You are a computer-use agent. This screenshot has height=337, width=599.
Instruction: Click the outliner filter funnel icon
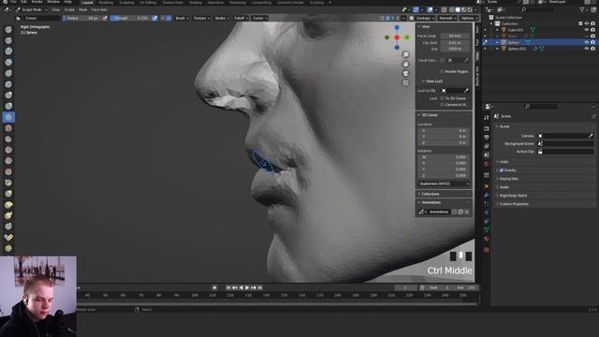(582, 9)
